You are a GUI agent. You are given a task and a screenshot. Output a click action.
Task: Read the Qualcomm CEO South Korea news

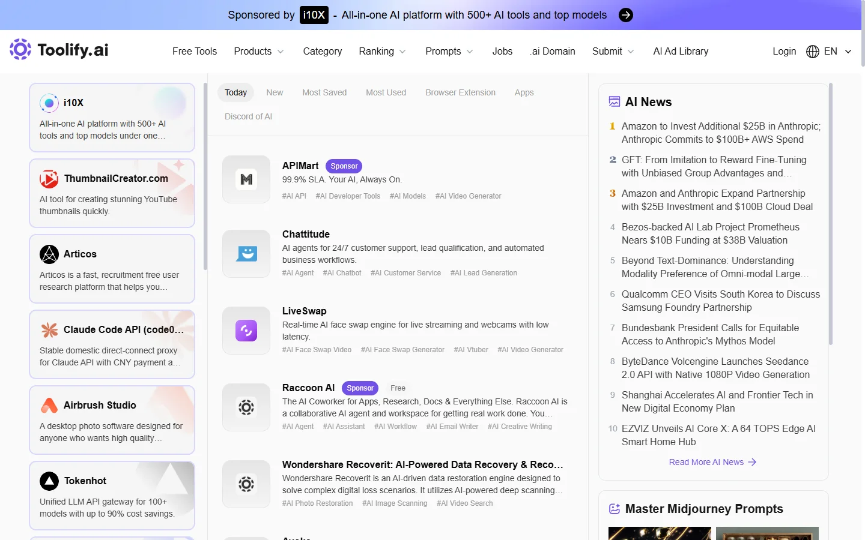(x=721, y=301)
